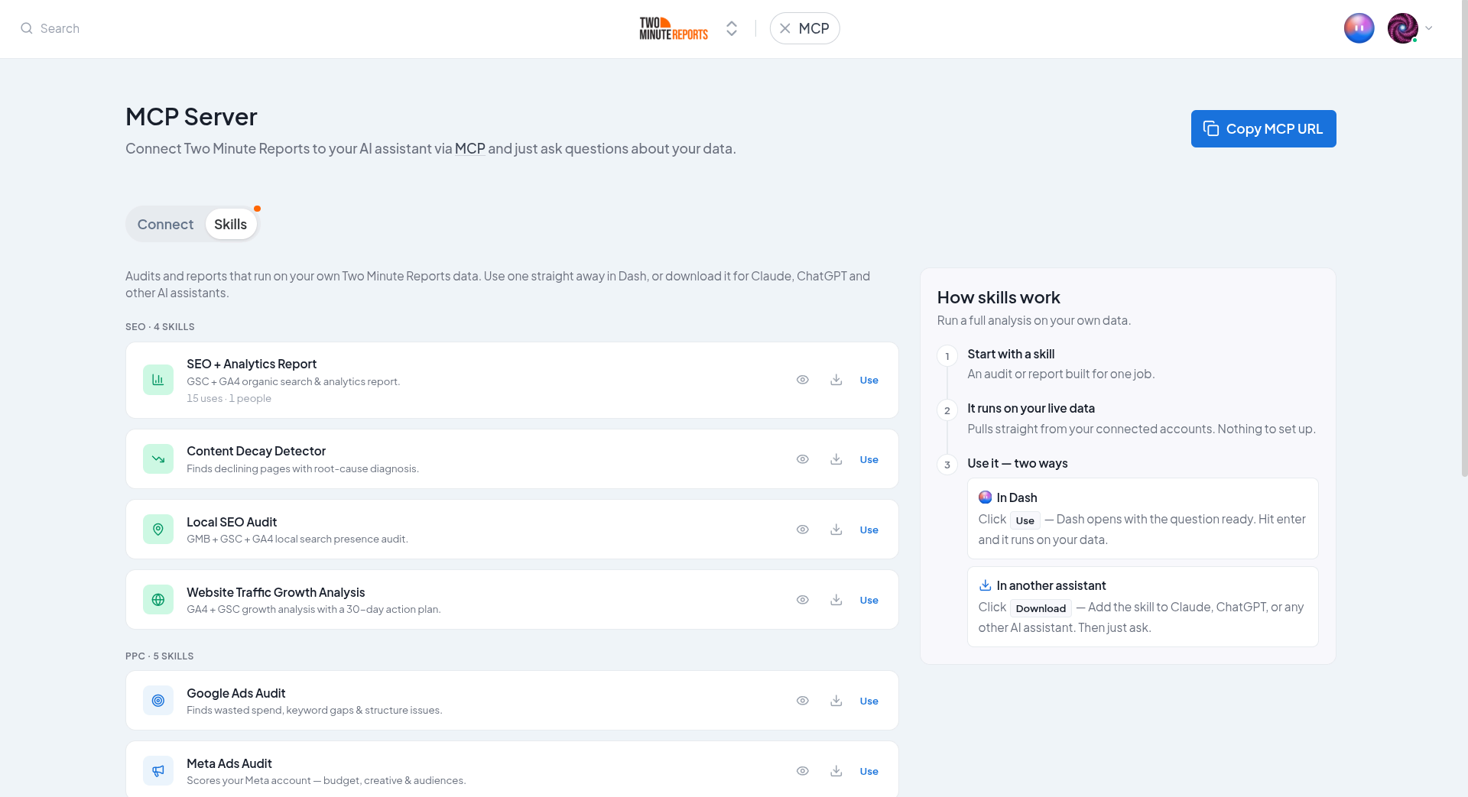Image resolution: width=1468 pixels, height=797 pixels.
Task: Preview the Website Traffic Growth Analysis skill
Action: [x=803, y=600]
